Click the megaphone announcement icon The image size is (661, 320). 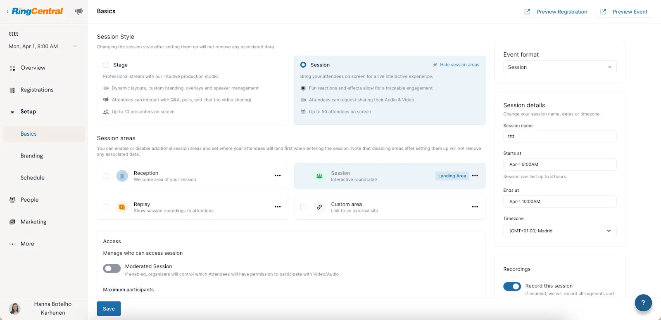click(x=78, y=11)
